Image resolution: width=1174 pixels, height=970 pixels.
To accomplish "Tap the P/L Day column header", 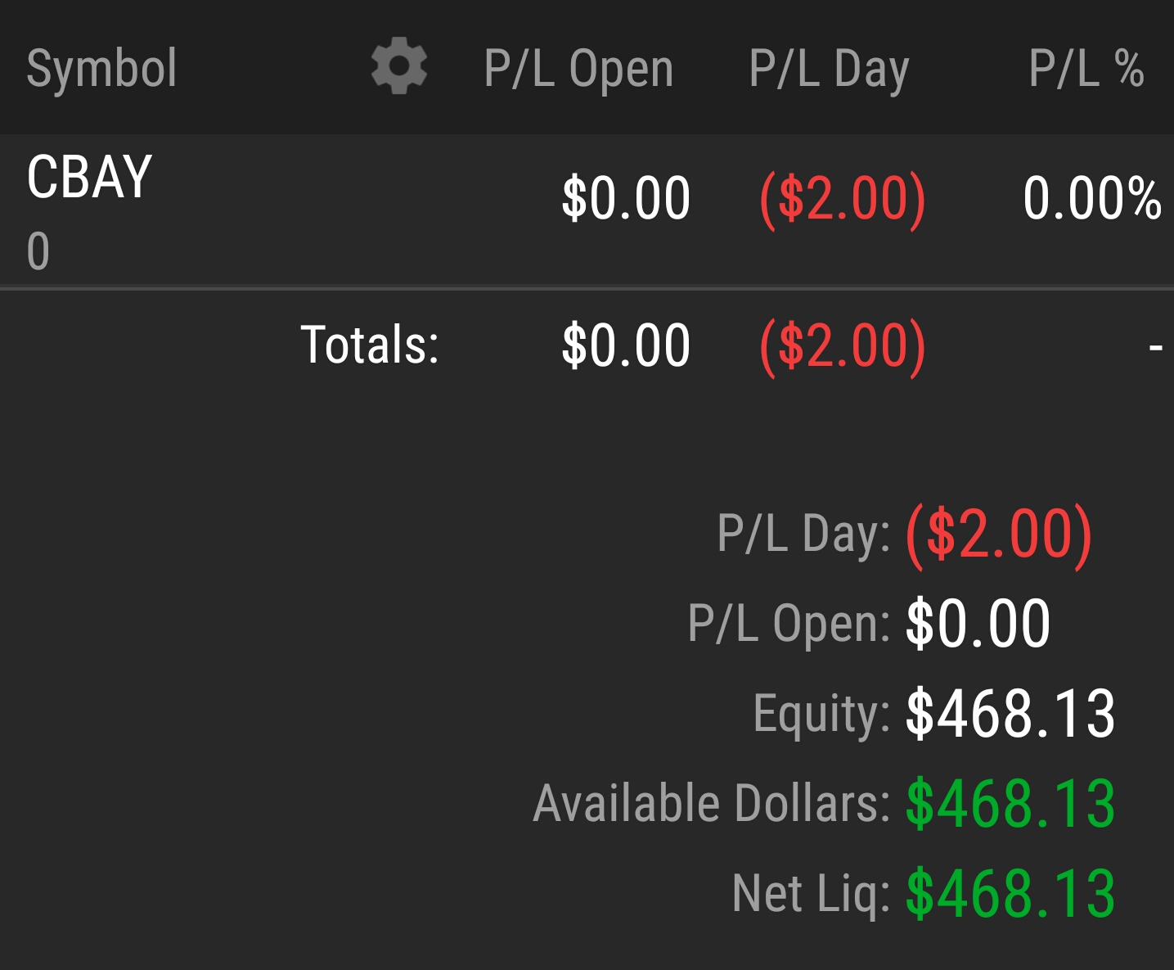I will tap(829, 68).
